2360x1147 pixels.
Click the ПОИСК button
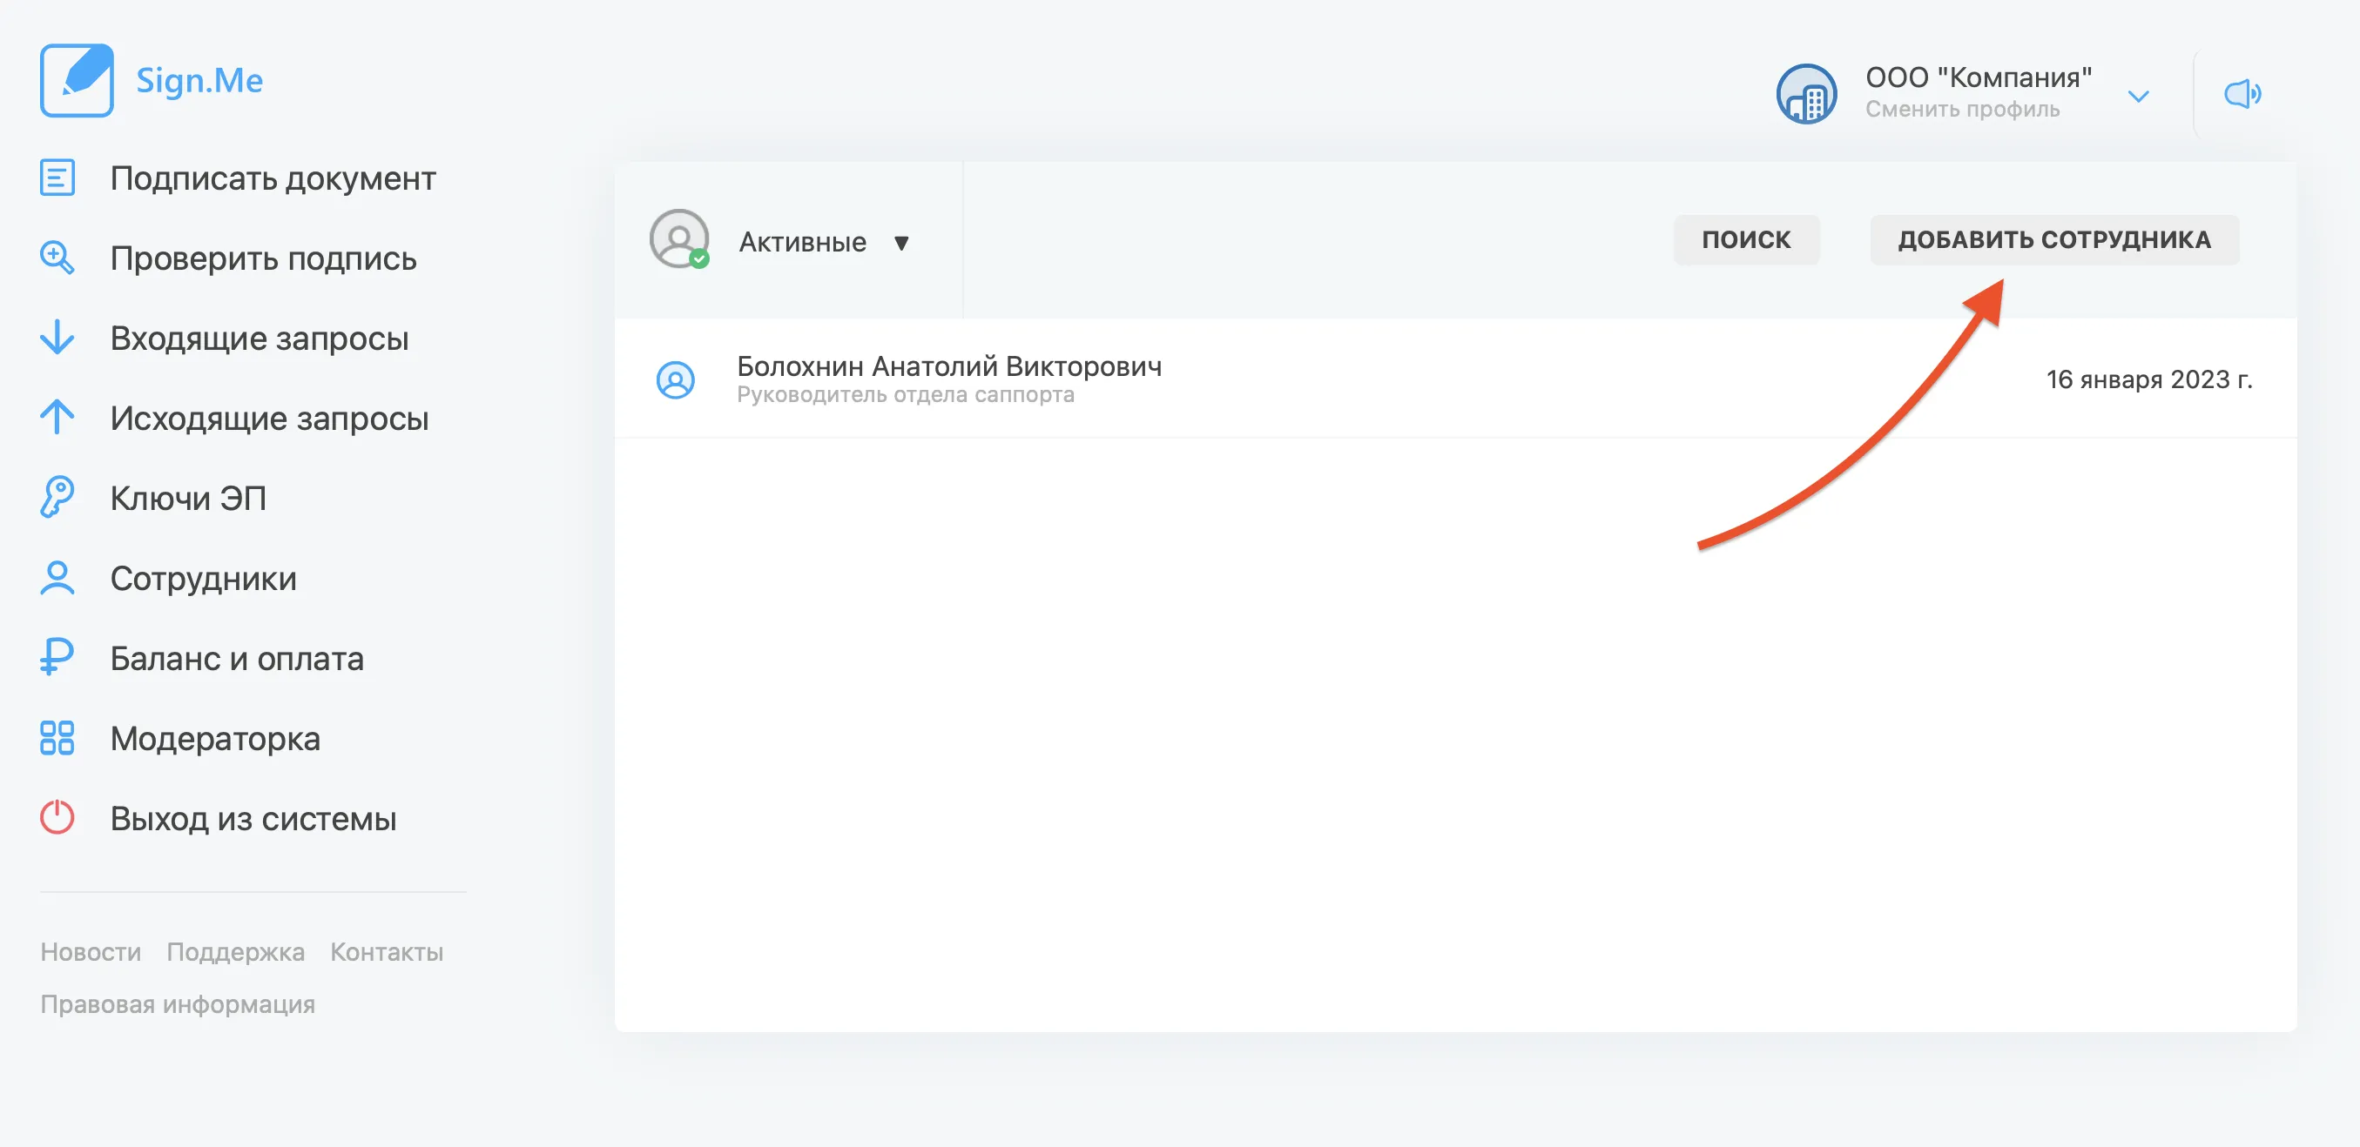pos(1746,240)
